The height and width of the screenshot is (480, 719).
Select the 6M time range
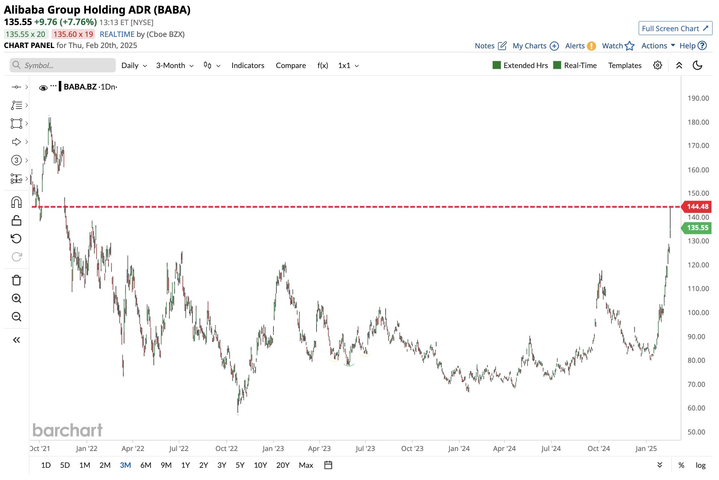[146, 465]
